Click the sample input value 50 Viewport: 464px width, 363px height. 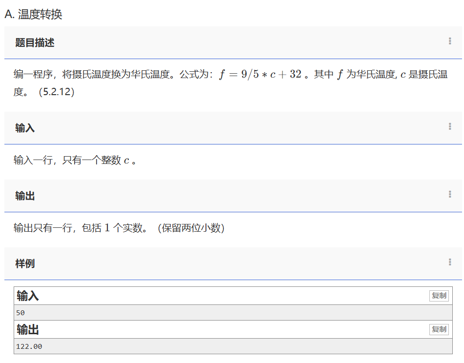(x=20, y=313)
